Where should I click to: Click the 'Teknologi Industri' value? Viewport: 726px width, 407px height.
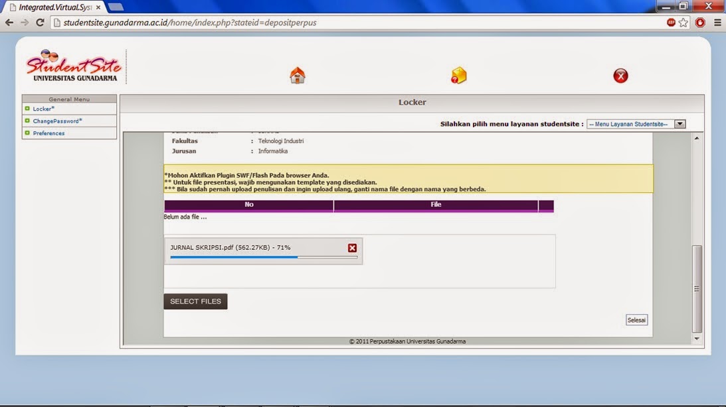(x=280, y=141)
